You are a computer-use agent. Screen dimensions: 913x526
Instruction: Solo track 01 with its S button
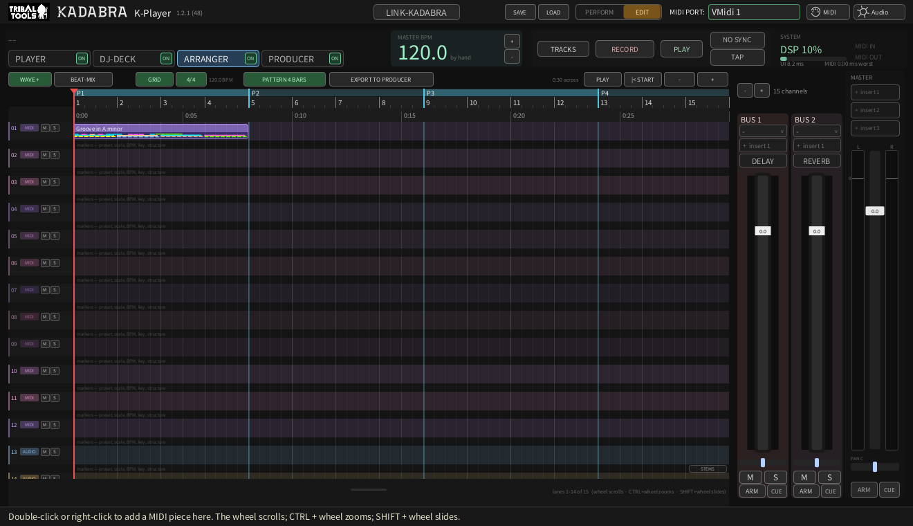[x=55, y=128]
